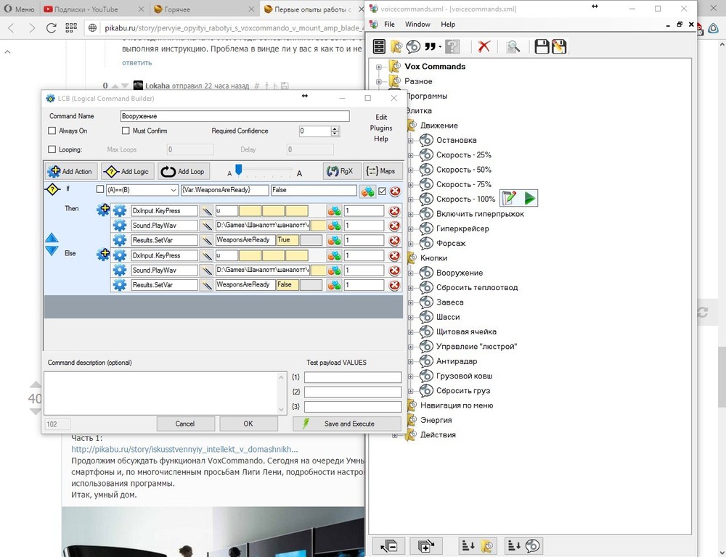Click the Add Logic button
The image size is (726, 557).
point(127,171)
